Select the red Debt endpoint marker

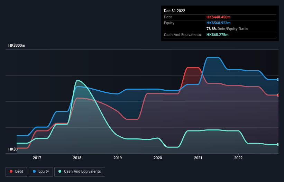click(278, 95)
